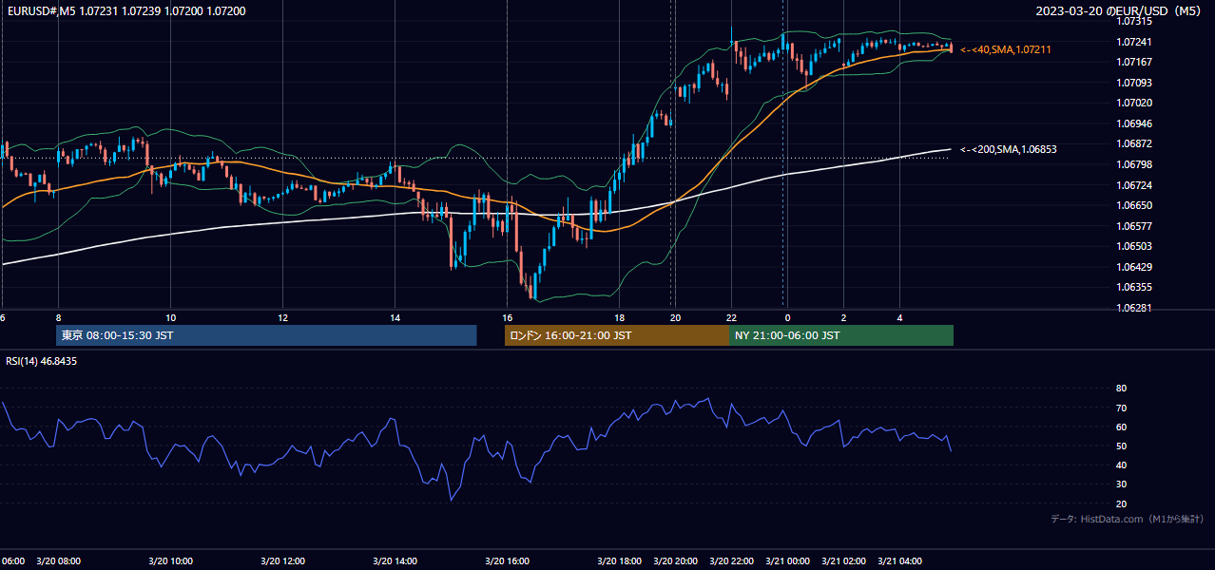This screenshot has width=1215, height=570.
Task: Select the ロンドン 16:00-21:00 JST session bar
Action: tap(617, 335)
